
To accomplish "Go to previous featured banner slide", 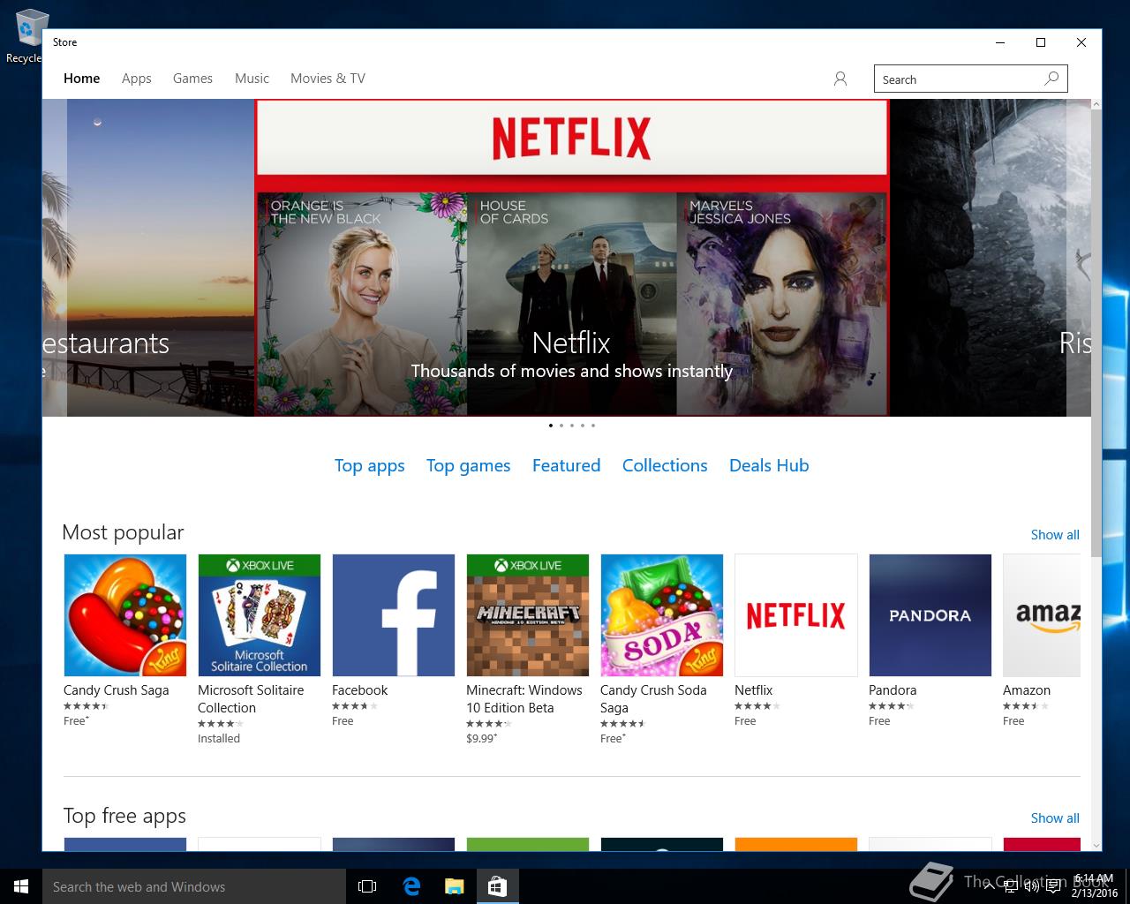I will (54, 258).
